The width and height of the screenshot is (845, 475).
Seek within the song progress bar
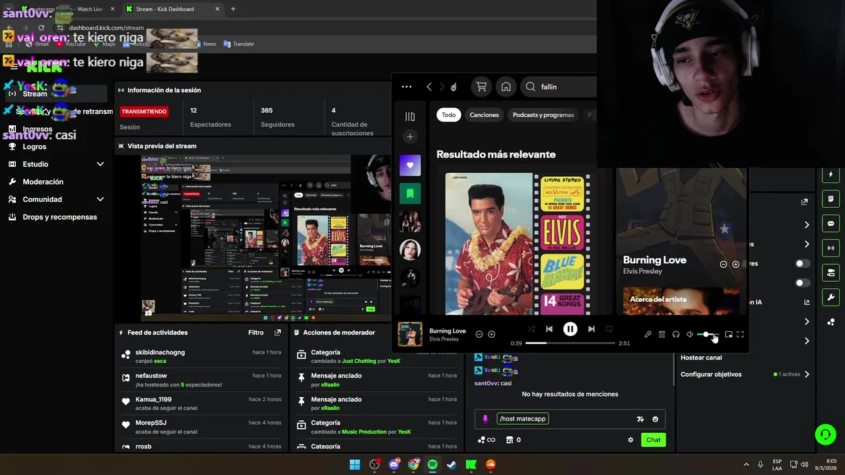(570, 343)
